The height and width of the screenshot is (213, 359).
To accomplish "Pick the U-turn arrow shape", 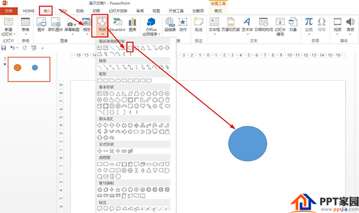I will click(x=155, y=125).
